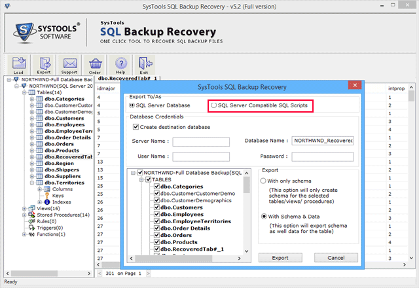This screenshot has width=419, height=288.
Task: Select dbo.RecoveredTab#_1 tab
Action: tap(128, 79)
